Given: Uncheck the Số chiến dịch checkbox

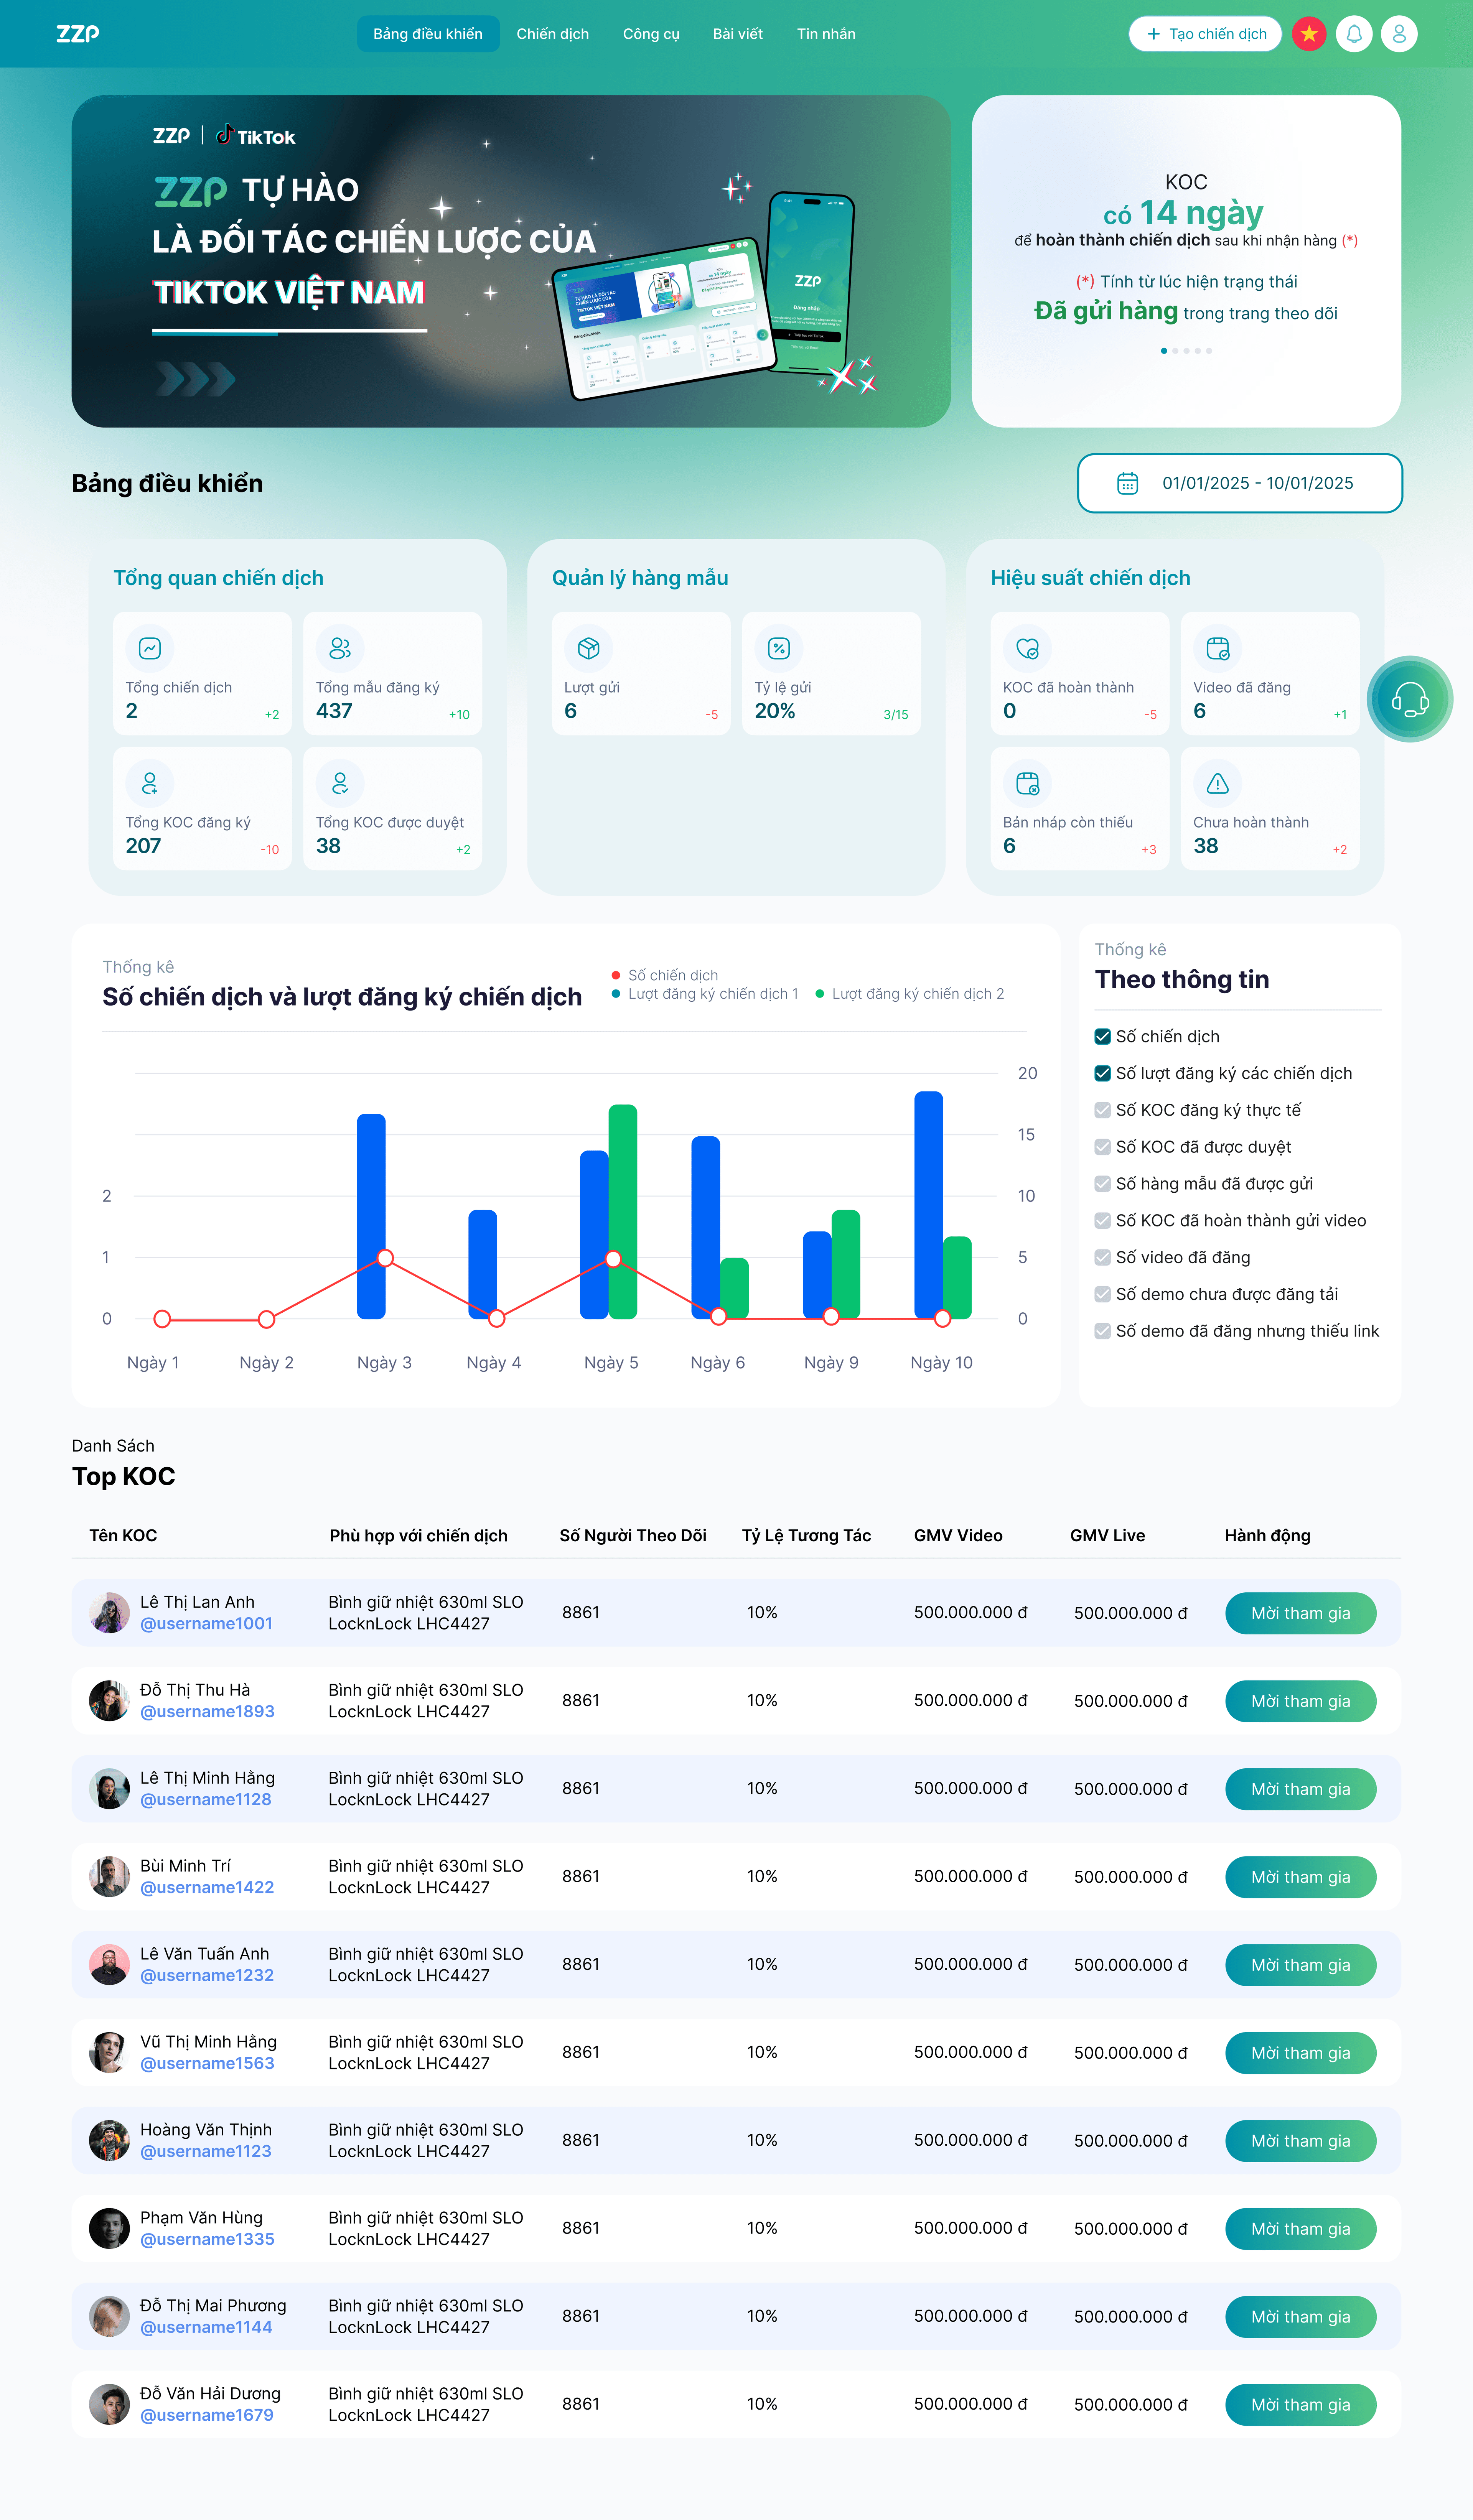Looking at the screenshot, I should 1102,1036.
